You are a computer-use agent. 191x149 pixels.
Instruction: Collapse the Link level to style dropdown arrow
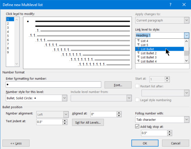(x=186, y=35)
